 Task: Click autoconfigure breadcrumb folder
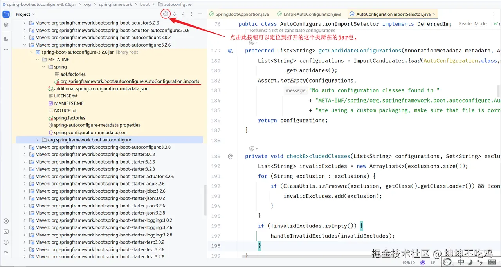coord(175,4)
